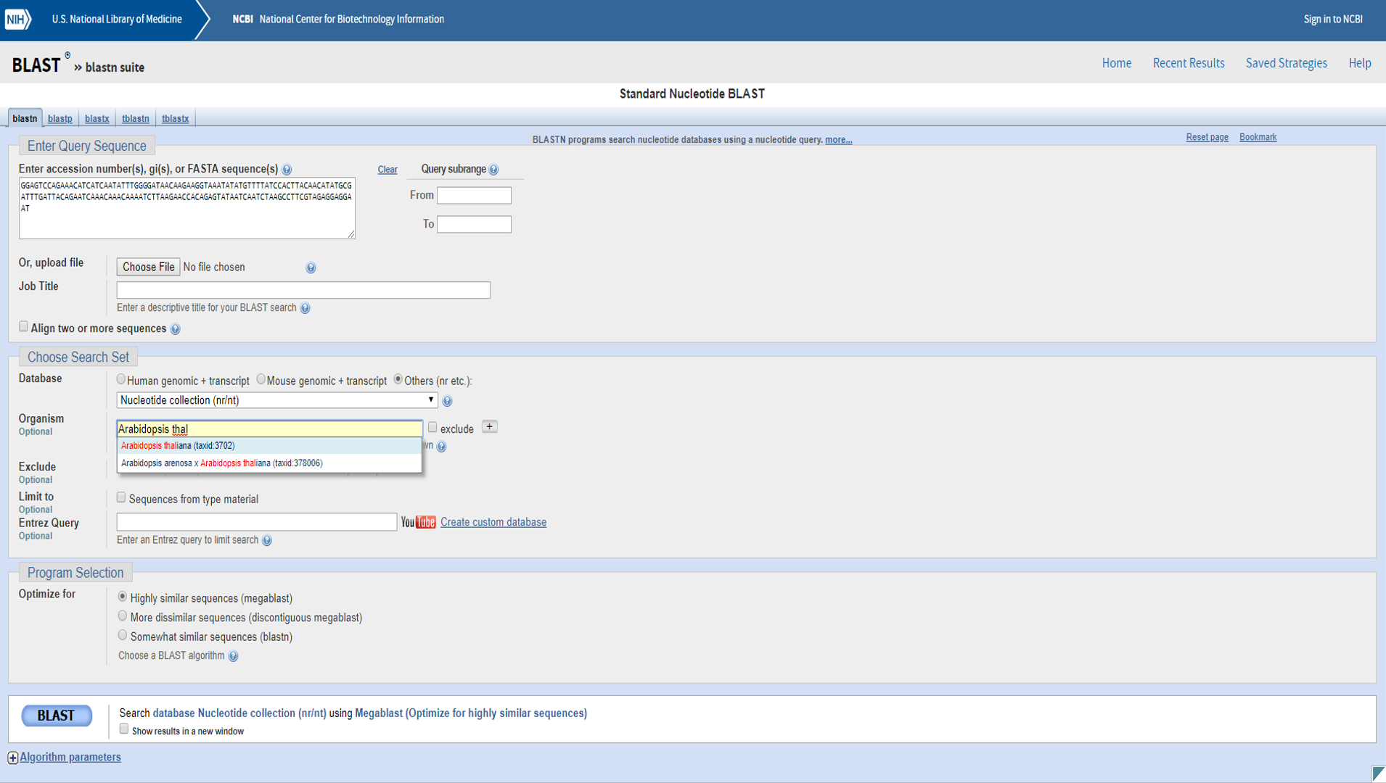Click help icon next to Choose File

(x=311, y=268)
